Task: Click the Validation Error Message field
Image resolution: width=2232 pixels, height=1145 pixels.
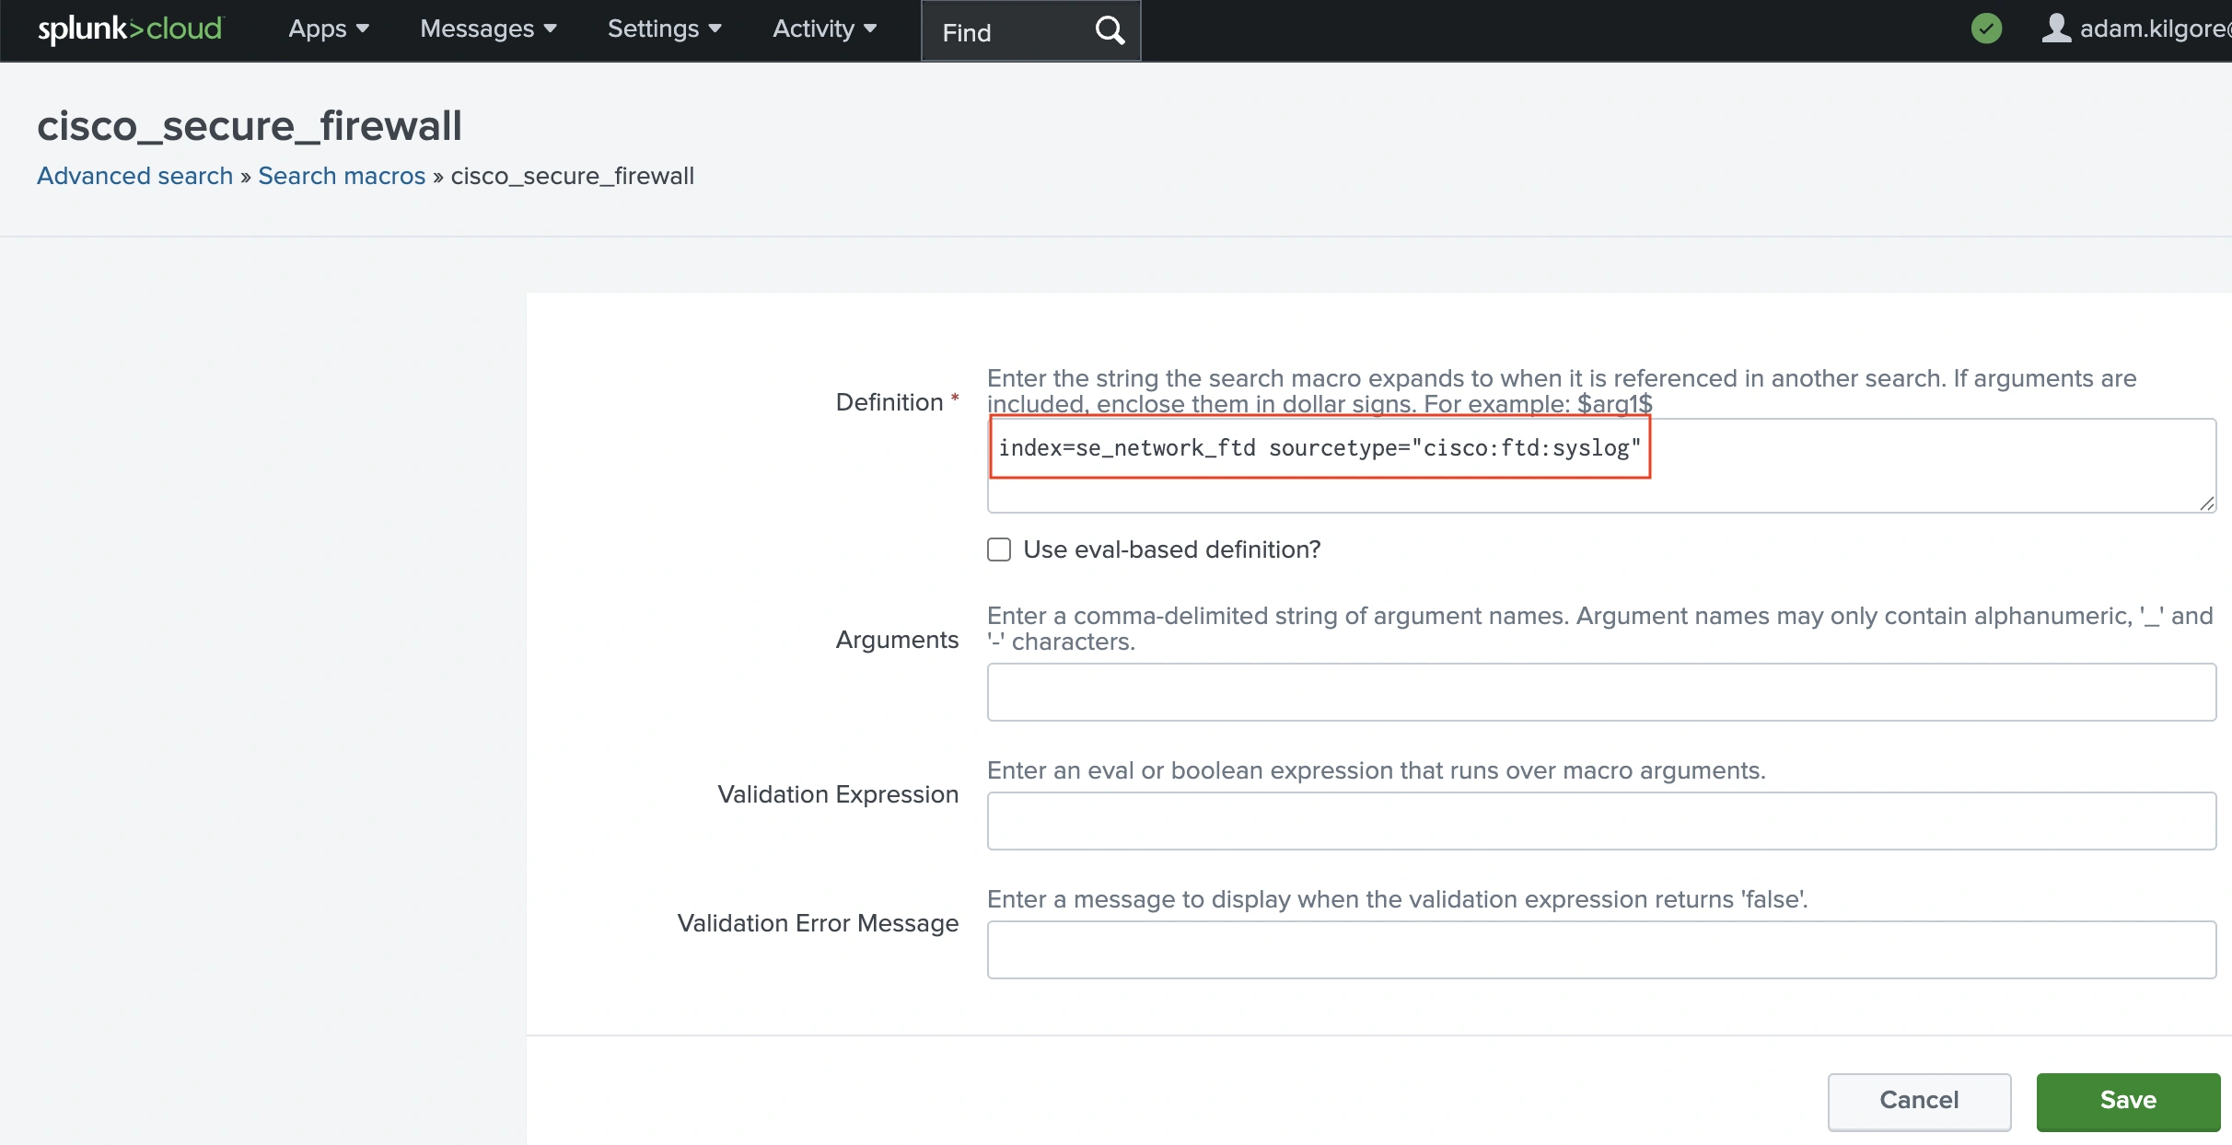Action: pos(1600,949)
